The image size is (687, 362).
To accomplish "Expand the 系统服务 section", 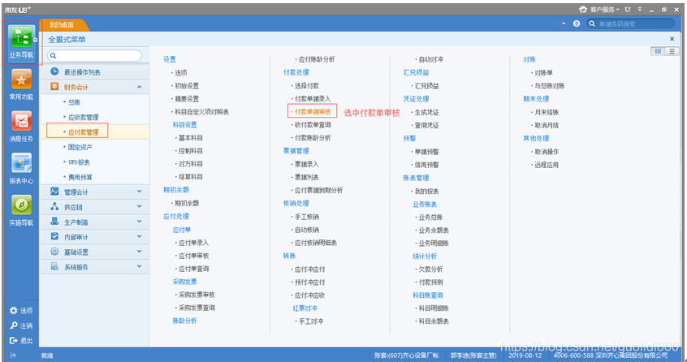I will pyautogui.click(x=140, y=266).
